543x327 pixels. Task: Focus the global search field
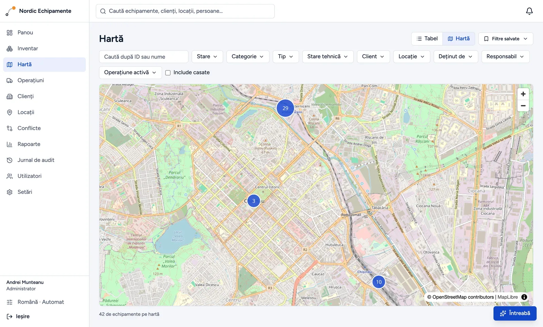(185, 11)
